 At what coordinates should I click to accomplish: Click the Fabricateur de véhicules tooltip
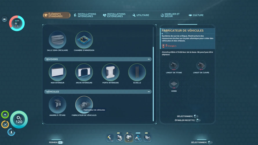pyautogui.click(x=94, y=110)
